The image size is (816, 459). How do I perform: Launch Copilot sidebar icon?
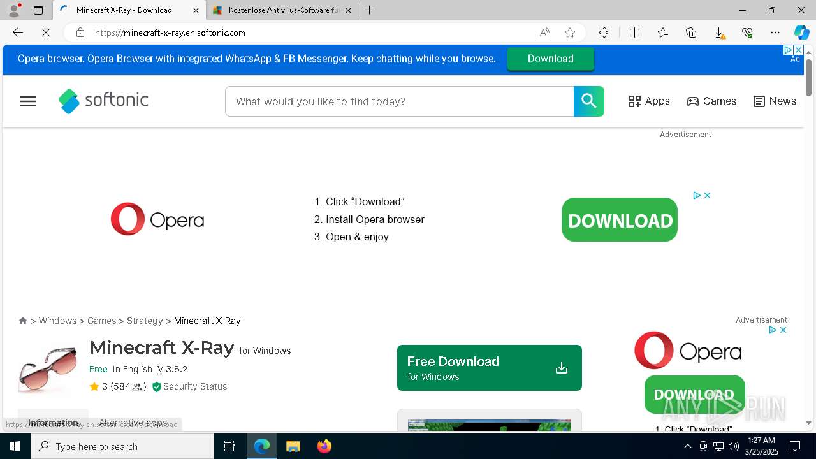tap(801, 33)
